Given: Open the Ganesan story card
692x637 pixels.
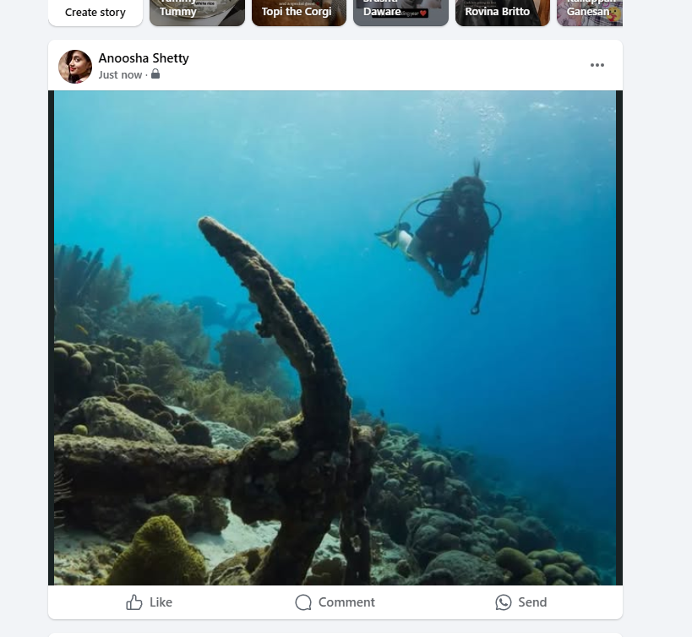Looking at the screenshot, I should [590, 13].
